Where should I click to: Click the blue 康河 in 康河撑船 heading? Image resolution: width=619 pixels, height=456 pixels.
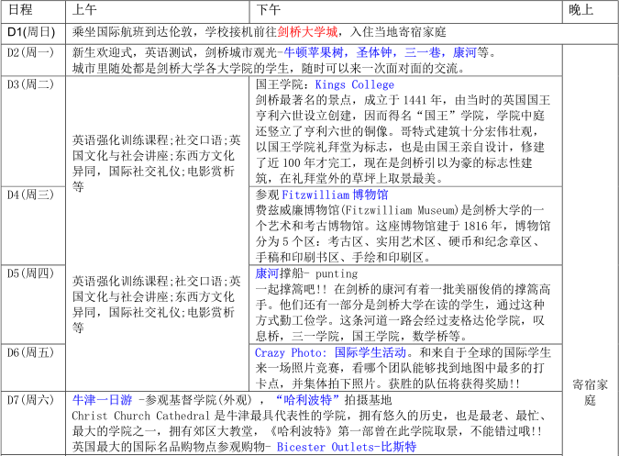click(x=267, y=273)
